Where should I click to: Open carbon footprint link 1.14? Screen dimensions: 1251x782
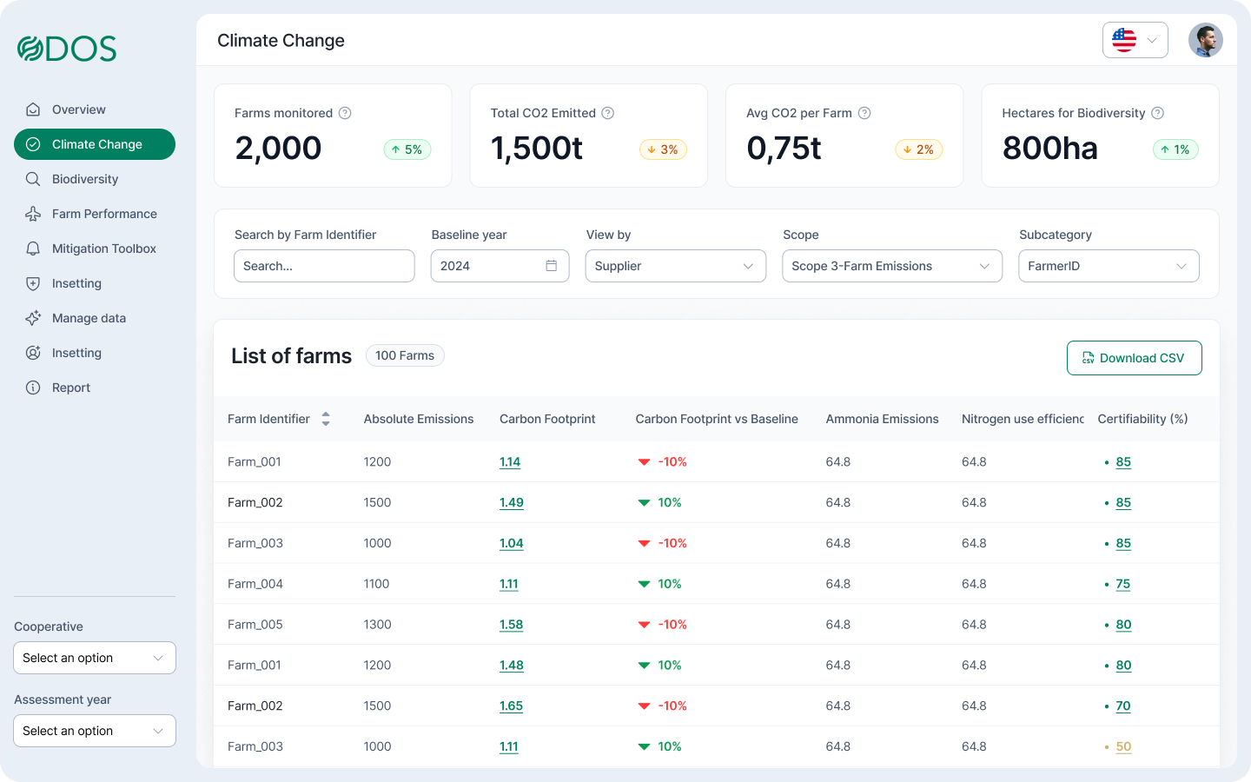tap(510, 462)
